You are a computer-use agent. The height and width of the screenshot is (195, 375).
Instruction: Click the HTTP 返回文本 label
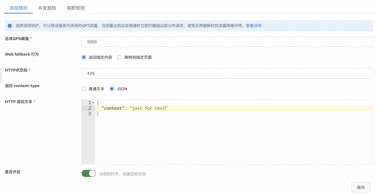(18, 102)
